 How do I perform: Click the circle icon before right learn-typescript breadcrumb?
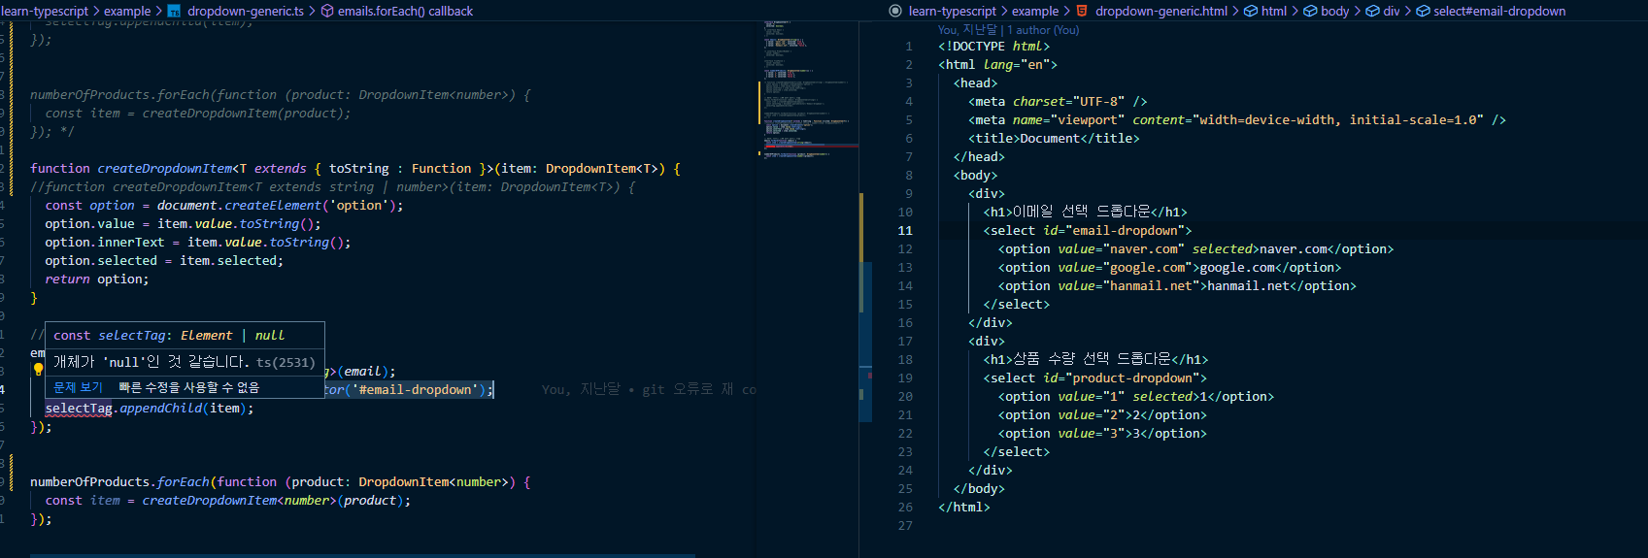[x=895, y=11]
